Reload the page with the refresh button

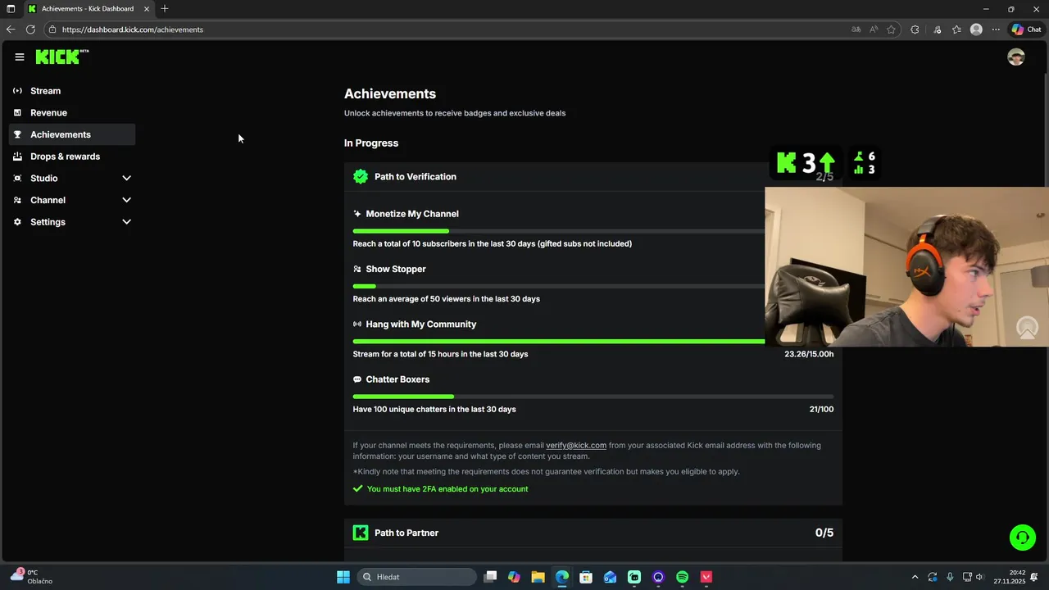click(30, 29)
